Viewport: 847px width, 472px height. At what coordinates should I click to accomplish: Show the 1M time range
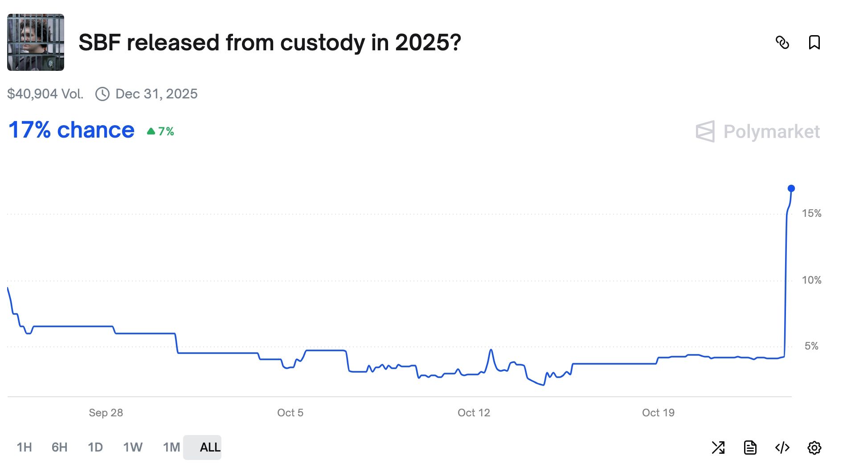coord(171,447)
